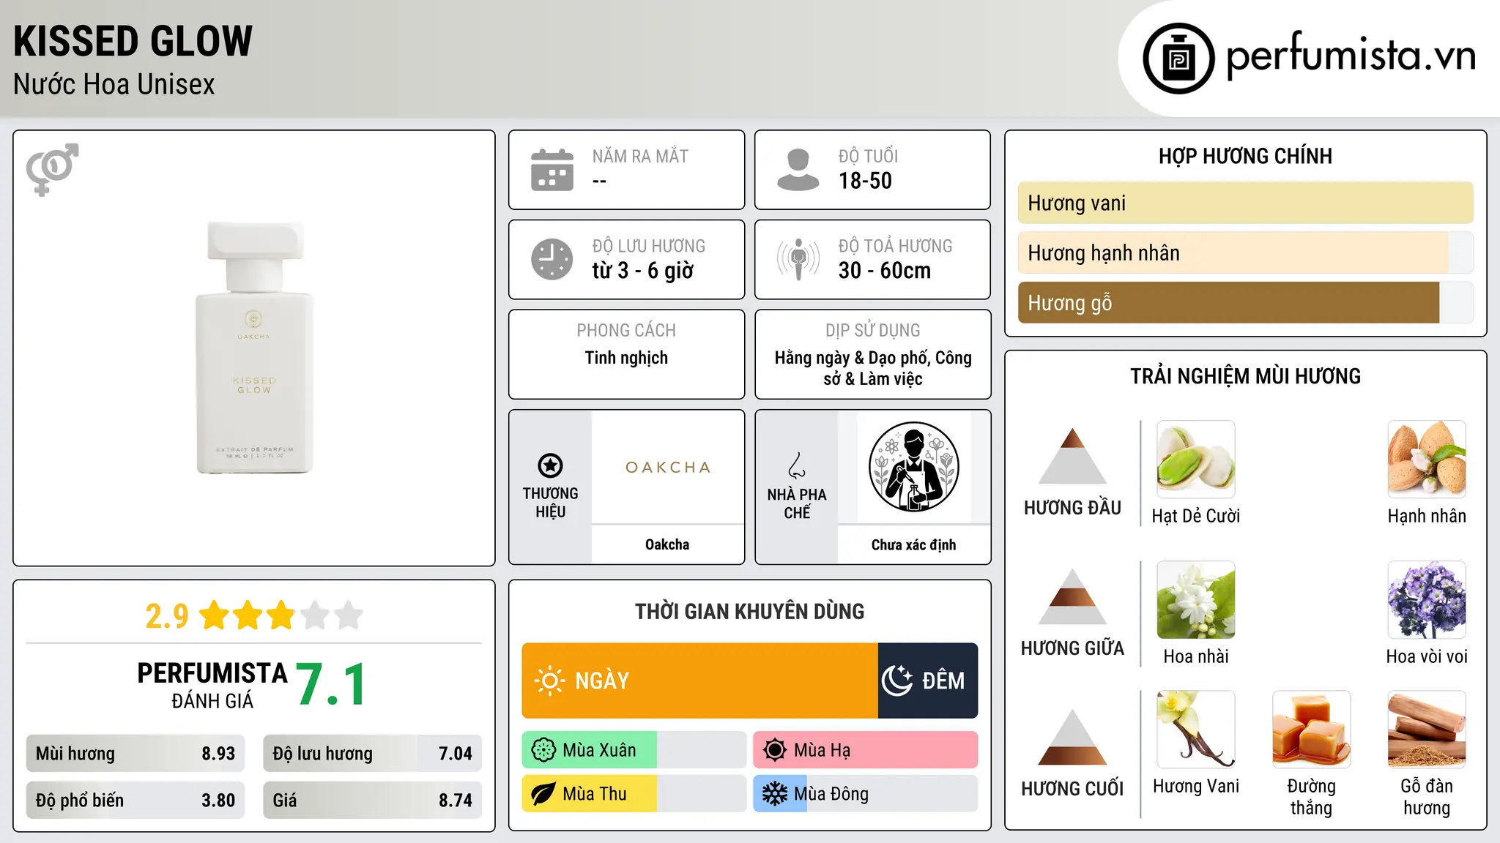1500x843 pixels.
Task: Click the ĐÊM label in the dark bar
Action: tap(943, 681)
